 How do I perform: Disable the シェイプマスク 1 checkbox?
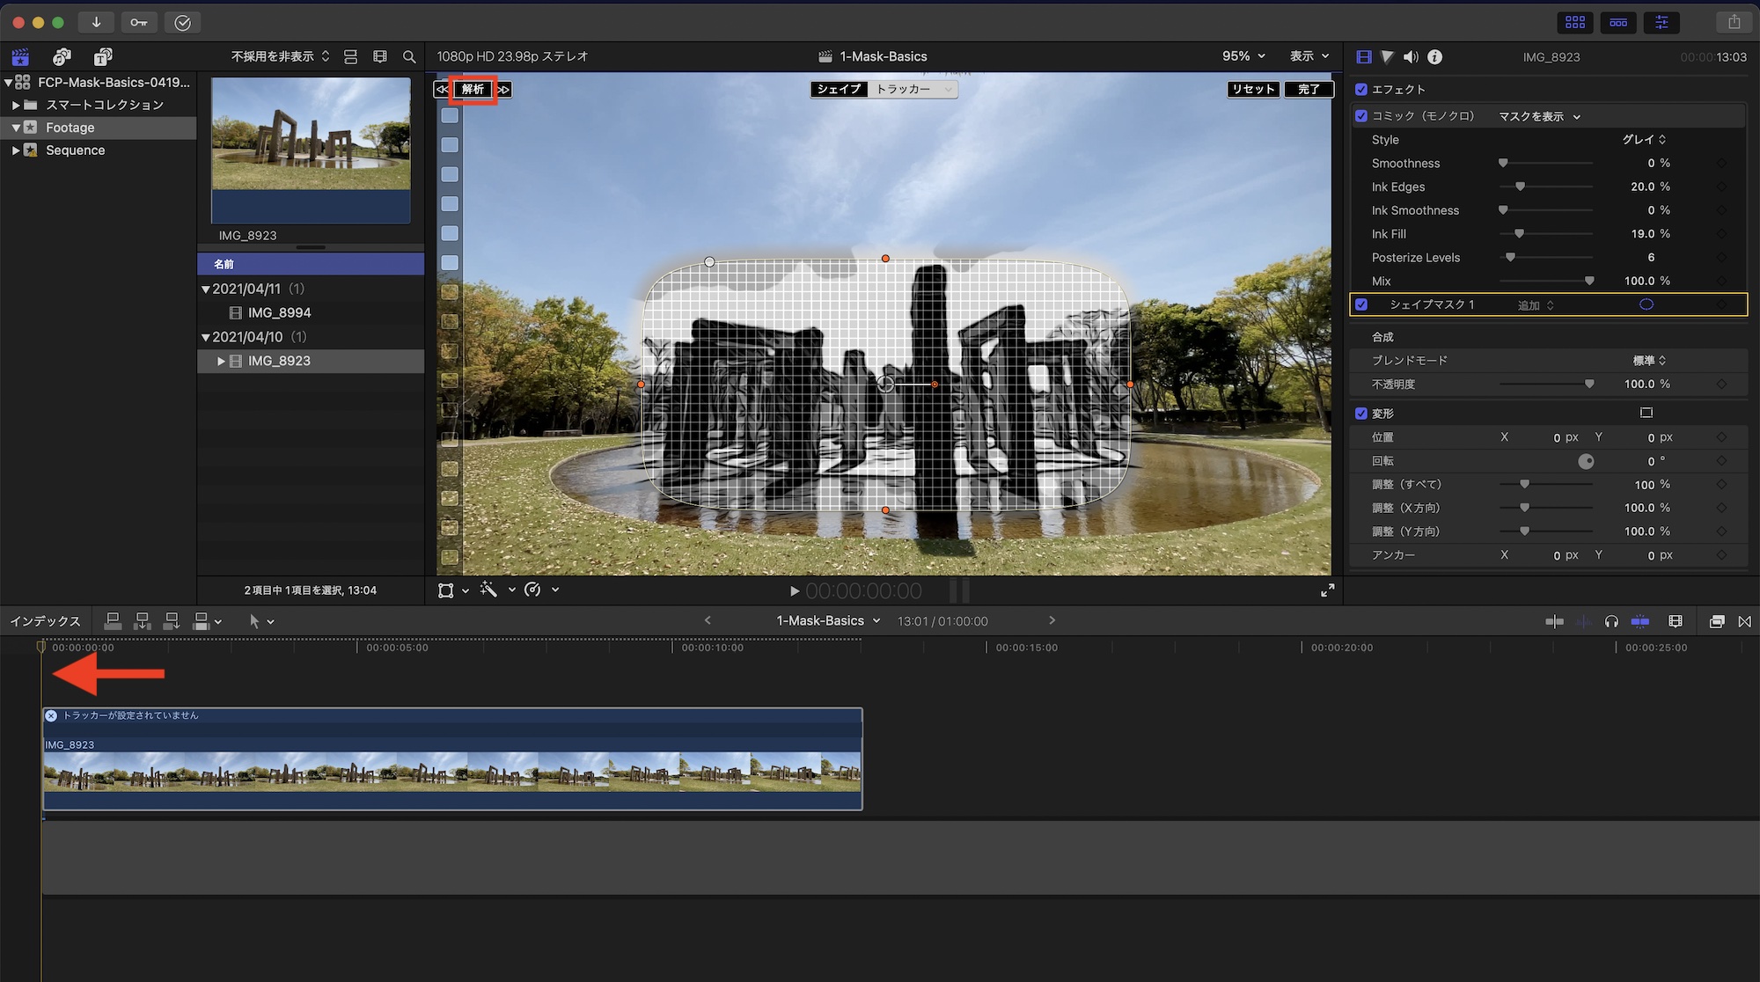point(1361,304)
